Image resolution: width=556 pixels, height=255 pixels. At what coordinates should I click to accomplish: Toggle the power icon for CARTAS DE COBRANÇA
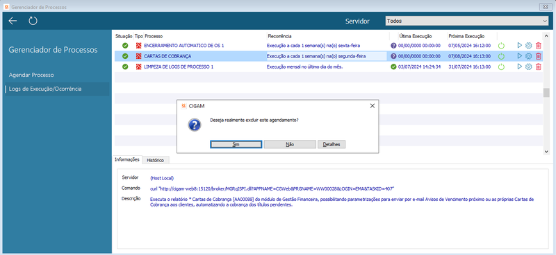(x=501, y=56)
